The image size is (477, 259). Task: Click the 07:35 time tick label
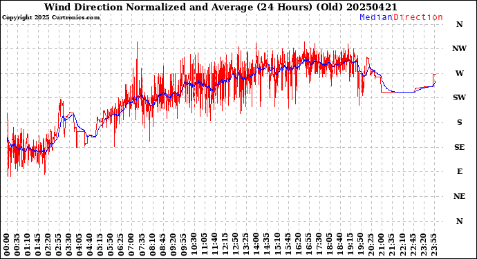[x=142, y=244]
